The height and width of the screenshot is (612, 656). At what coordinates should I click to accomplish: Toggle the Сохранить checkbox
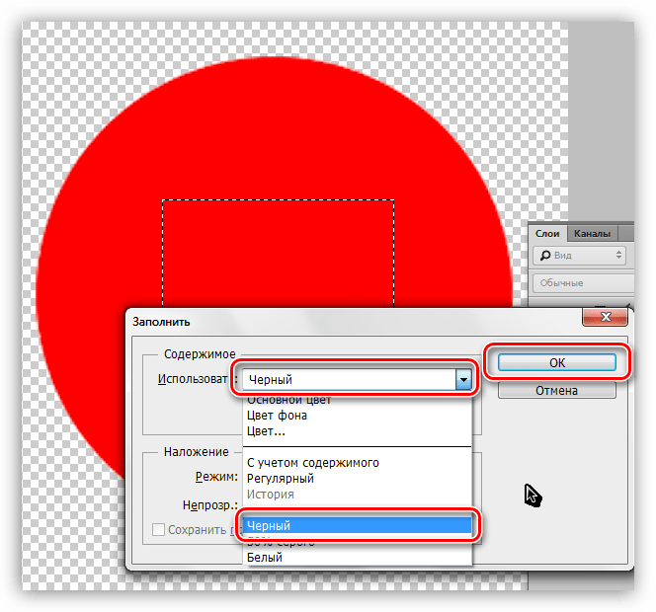(x=158, y=529)
